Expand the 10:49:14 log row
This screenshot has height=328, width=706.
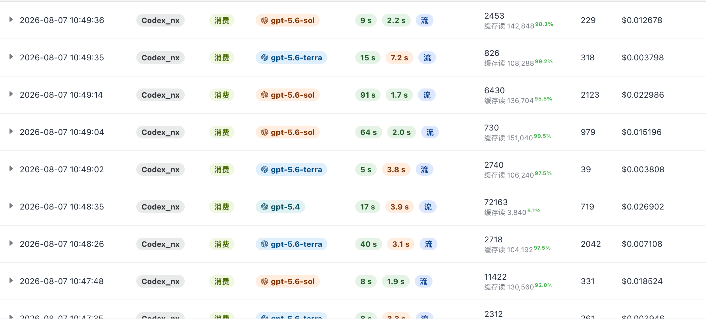(11, 94)
